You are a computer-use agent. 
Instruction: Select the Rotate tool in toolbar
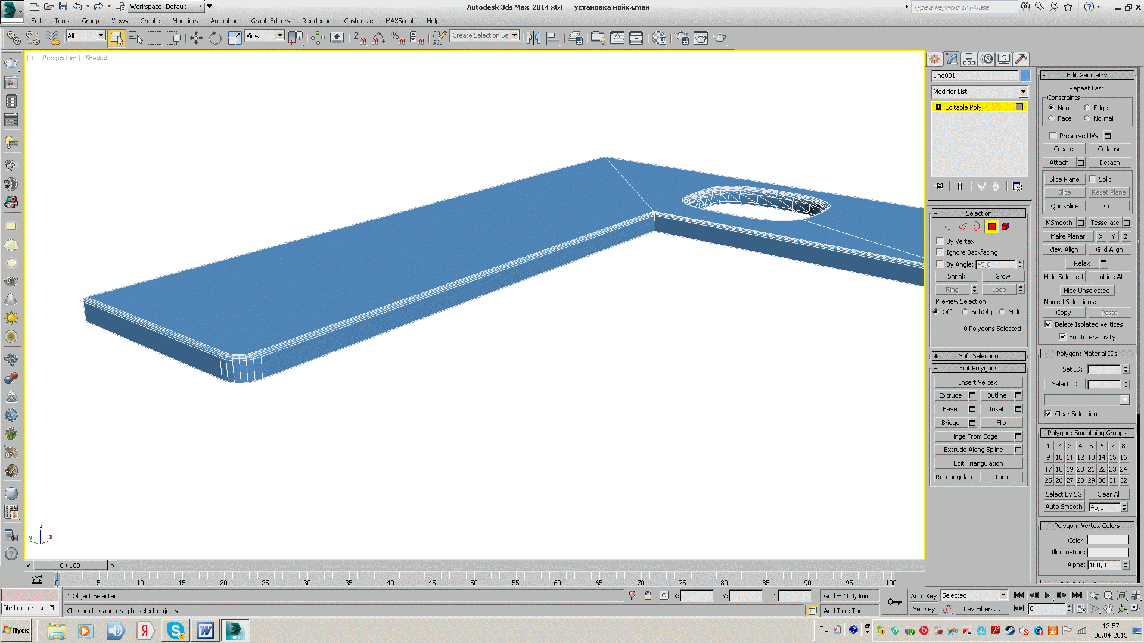[215, 38]
